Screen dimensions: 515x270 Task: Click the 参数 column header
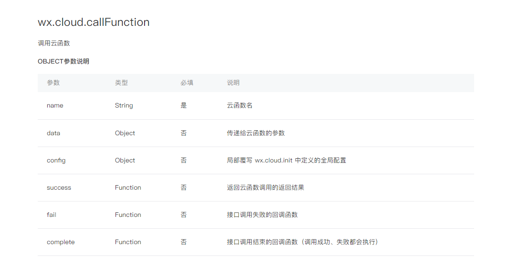coord(53,83)
